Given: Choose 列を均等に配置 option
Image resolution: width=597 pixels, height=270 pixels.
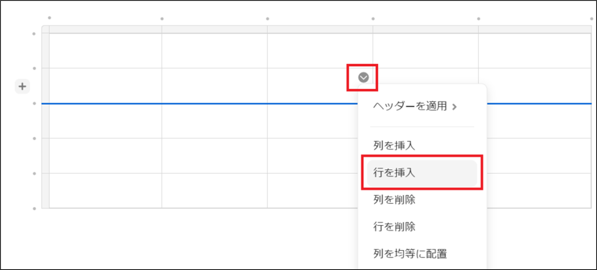Looking at the screenshot, I should tap(410, 254).
